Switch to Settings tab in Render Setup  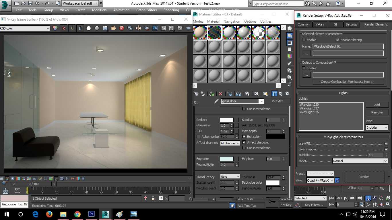pyautogui.click(x=351, y=24)
